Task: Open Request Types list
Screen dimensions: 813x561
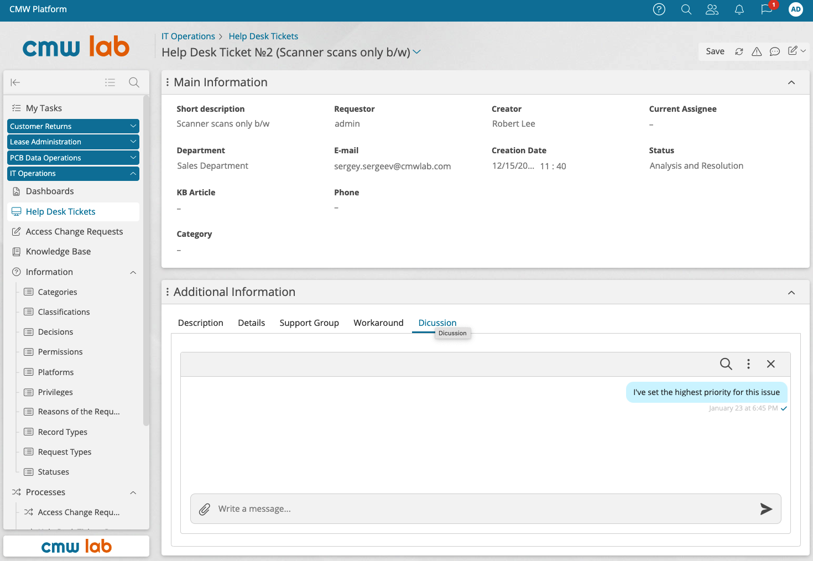Action: click(x=65, y=452)
